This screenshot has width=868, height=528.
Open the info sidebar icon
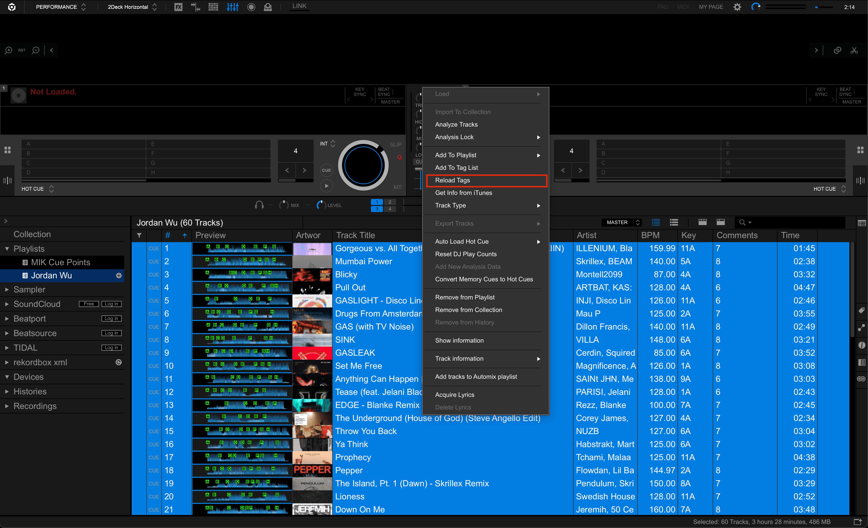[861, 345]
